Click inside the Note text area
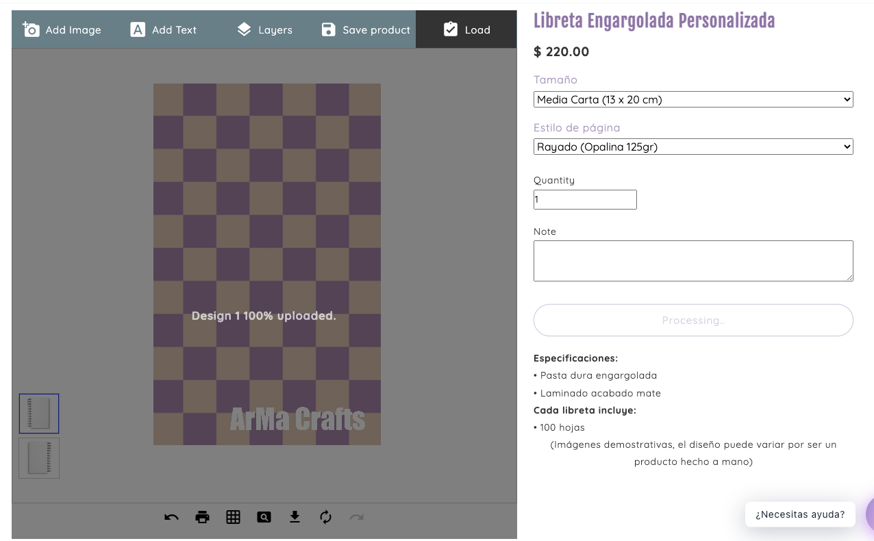The image size is (874, 541). (692, 260)
